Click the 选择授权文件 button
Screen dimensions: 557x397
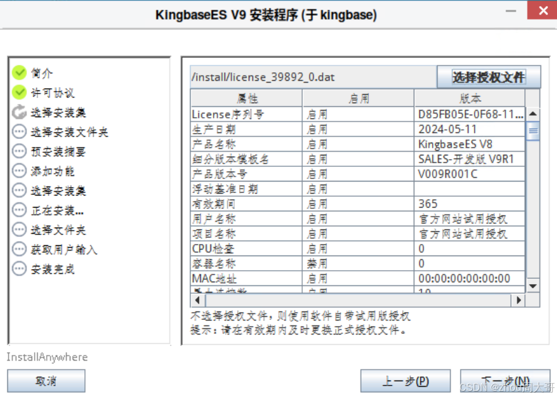click(x=489, y=76)
